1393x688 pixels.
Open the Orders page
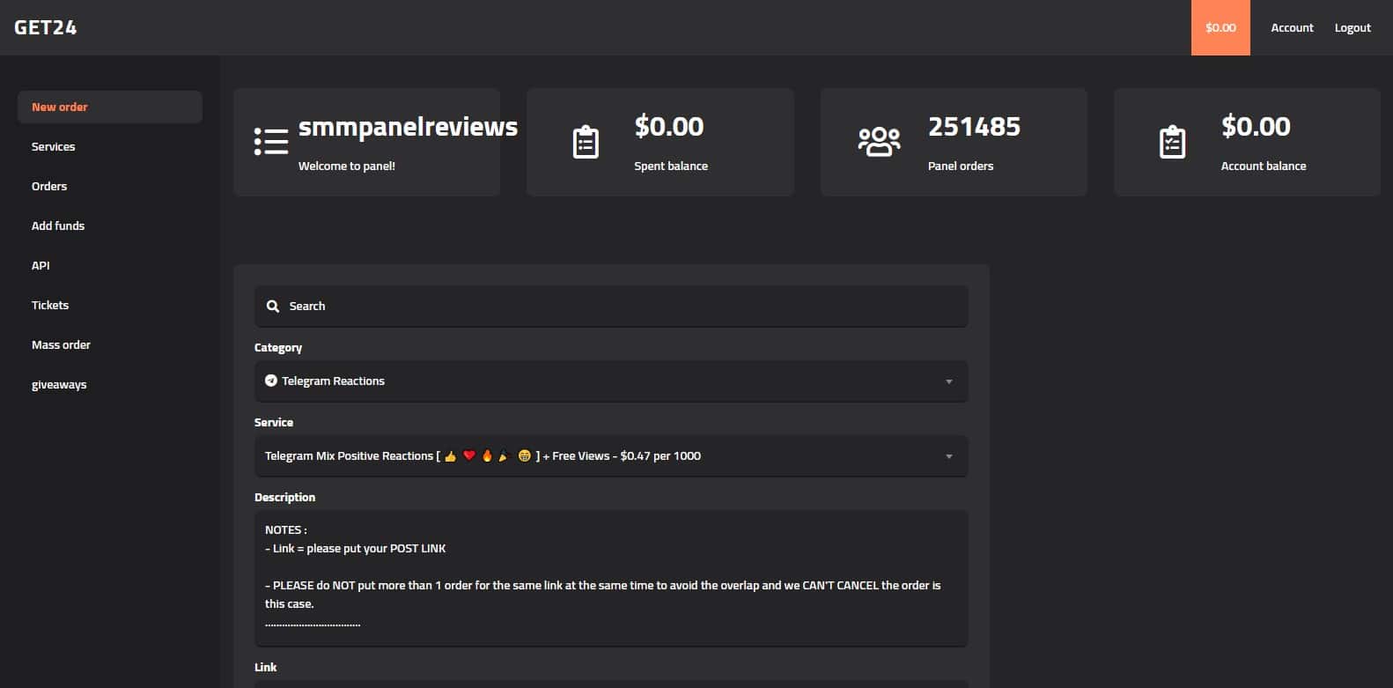49,187
